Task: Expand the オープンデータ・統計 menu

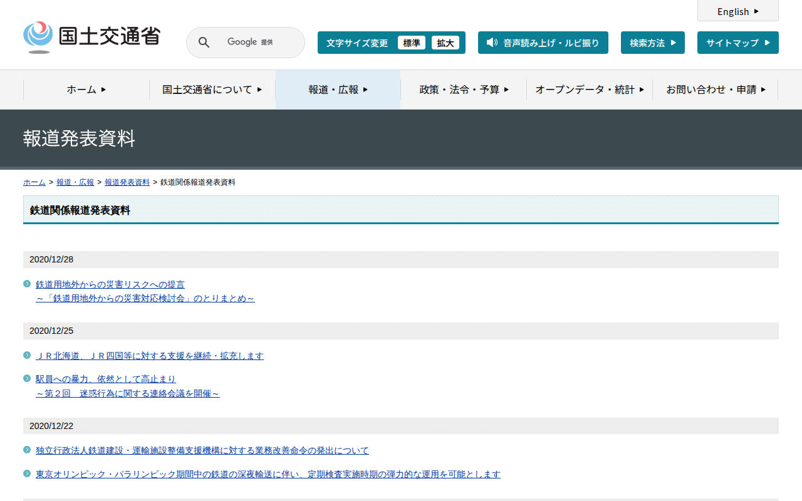Action: pyautogui.click(x=589, y=90)
